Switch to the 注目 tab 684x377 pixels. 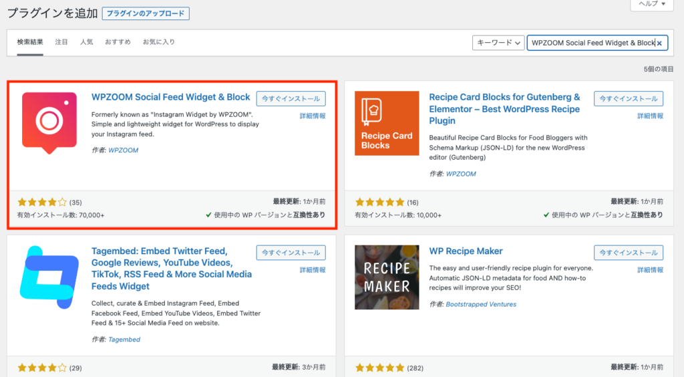(x=61, y=42)
